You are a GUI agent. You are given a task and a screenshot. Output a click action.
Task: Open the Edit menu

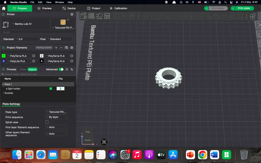(40, 2)
